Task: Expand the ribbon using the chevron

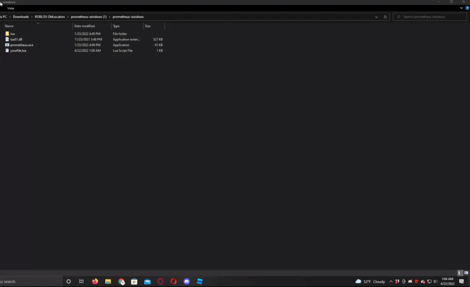Action: (462, 8)
